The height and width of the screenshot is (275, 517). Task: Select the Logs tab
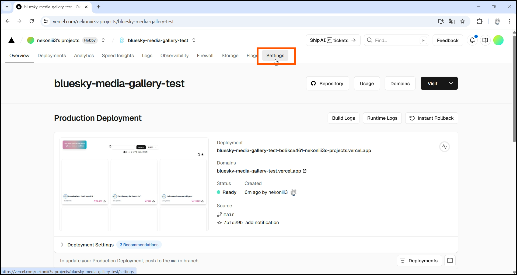pos(147,56)
